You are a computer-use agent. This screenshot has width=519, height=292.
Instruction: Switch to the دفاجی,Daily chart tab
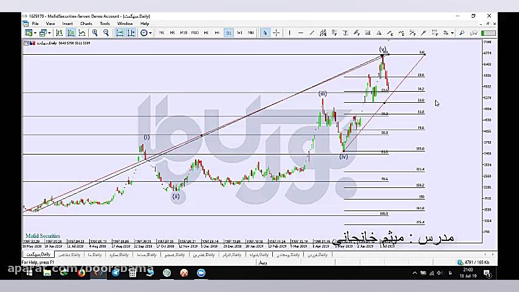pyautogui.click(x=69, y=254)
